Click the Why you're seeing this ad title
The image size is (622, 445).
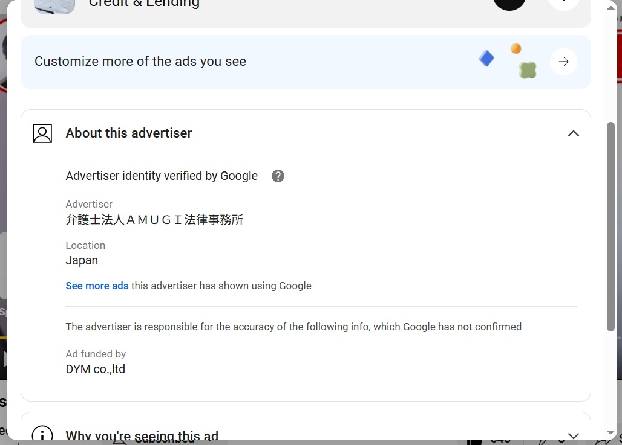point(142,435)
